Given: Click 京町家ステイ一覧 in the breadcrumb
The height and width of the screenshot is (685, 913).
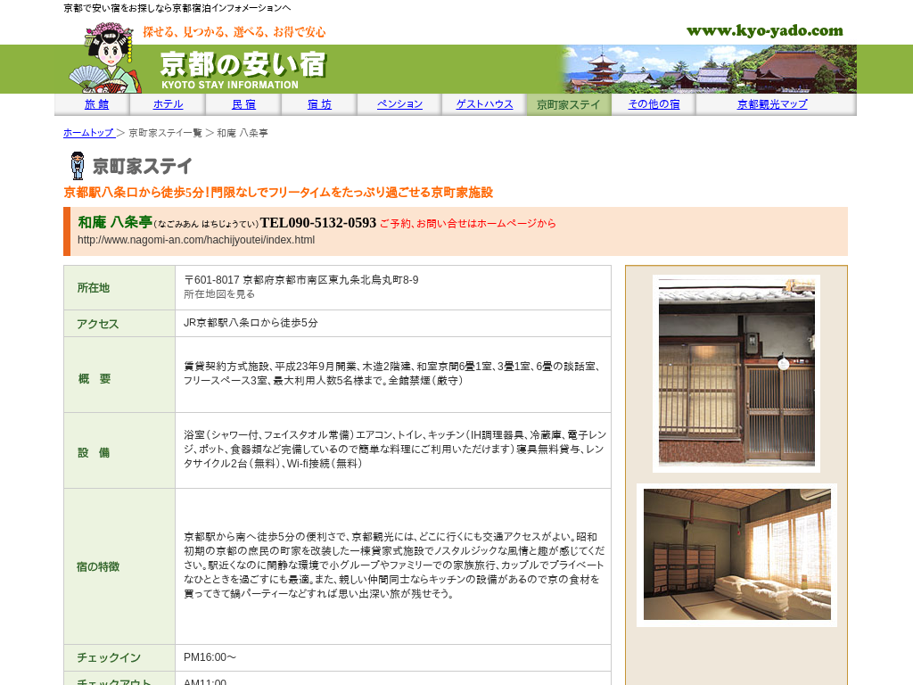Looking at the screenshot, I should tap(165, 133).
